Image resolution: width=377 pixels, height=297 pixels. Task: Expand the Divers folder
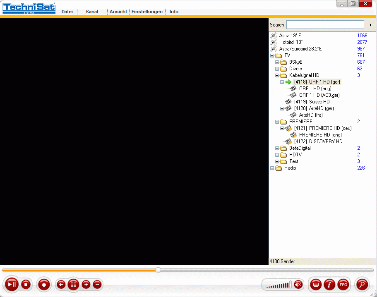tap(277, 69)
